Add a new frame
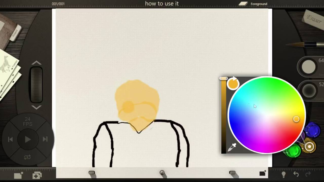 (x=263, y=173)
